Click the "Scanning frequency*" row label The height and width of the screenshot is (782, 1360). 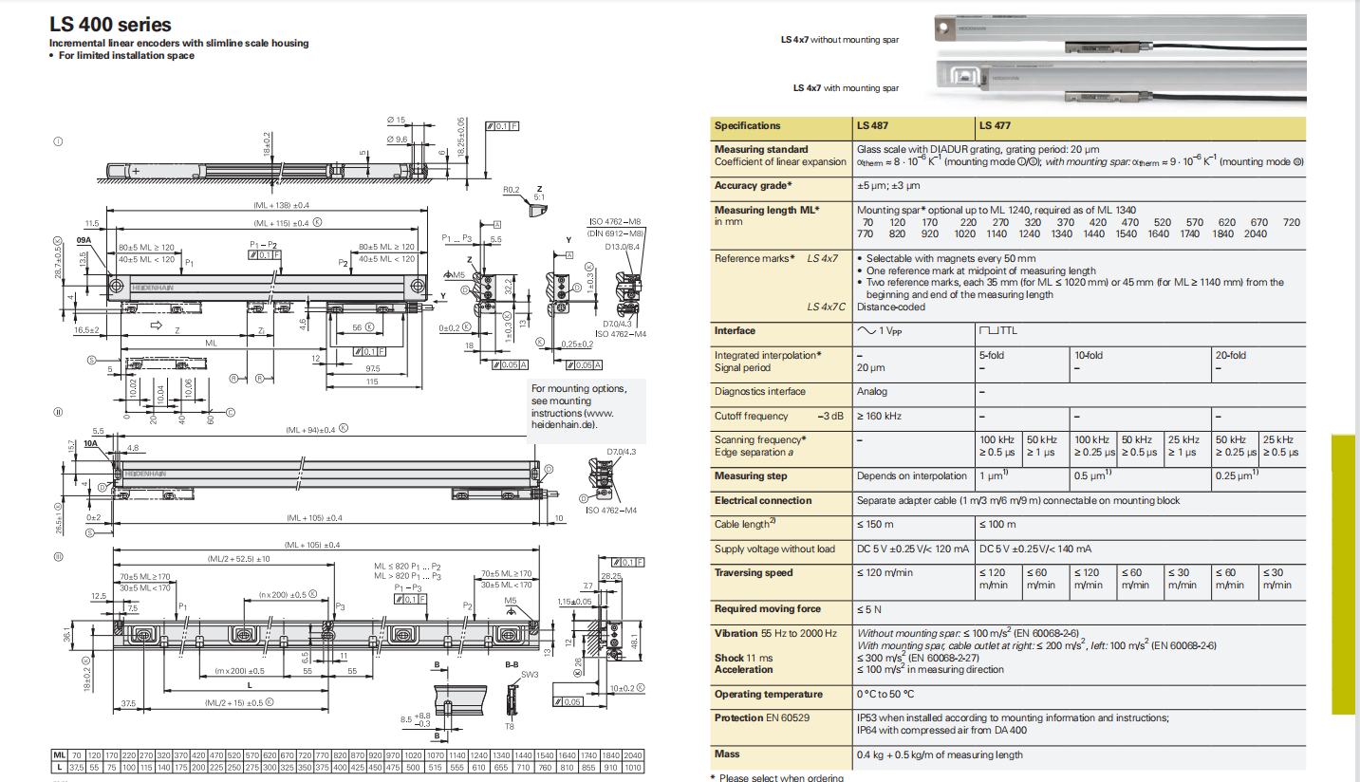(x=760, y=440)
